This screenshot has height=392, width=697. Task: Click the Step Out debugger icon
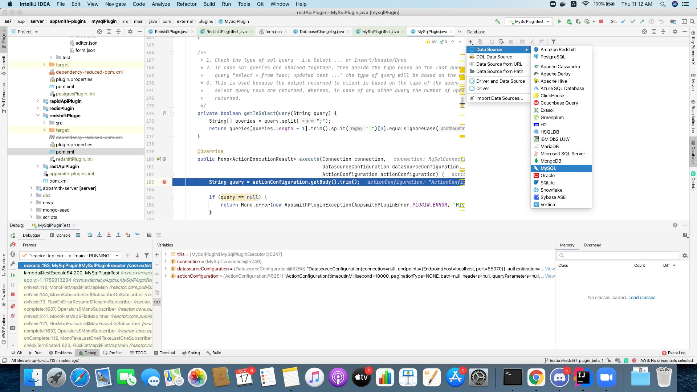pyautogui.click(x=118, y=235)
